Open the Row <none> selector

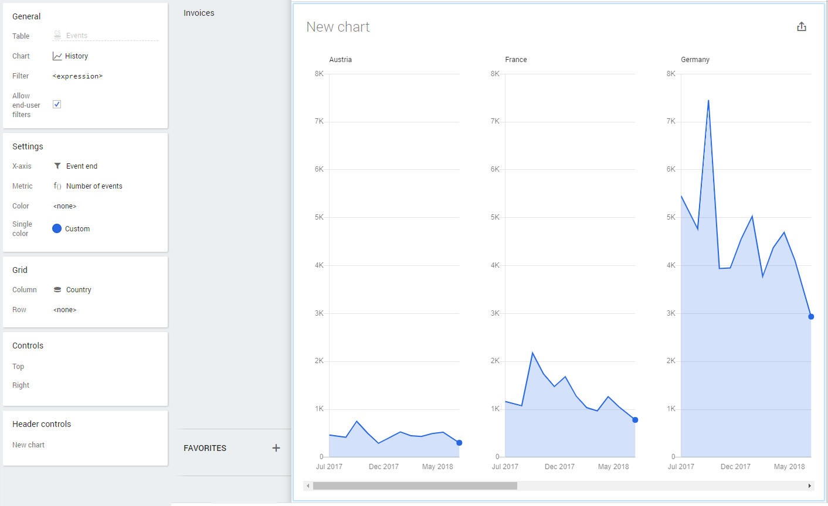coord(65,310)
